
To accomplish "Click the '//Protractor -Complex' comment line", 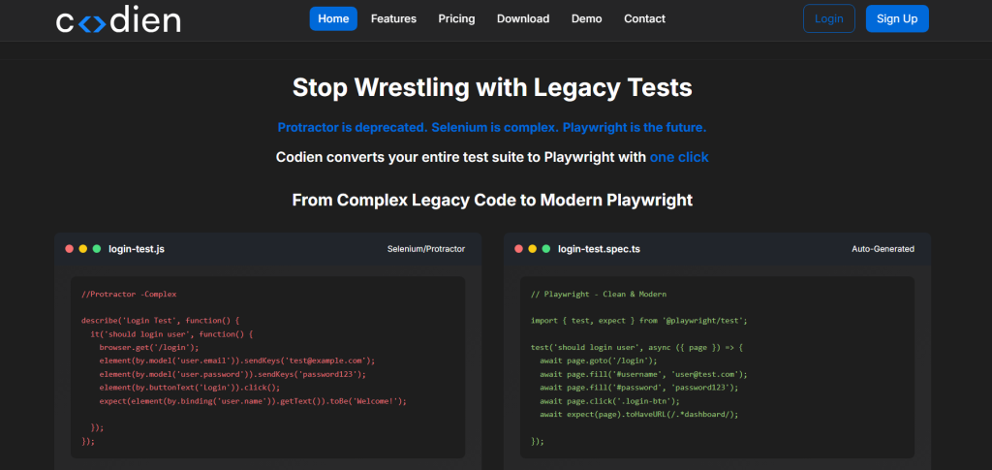I will (x=129, y=295).
